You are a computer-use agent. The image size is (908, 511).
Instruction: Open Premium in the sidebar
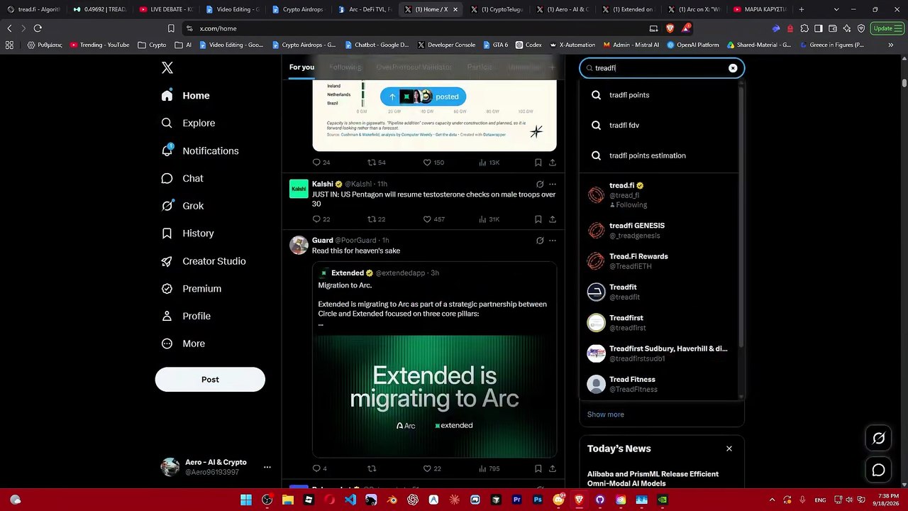(x=192, y=288)
